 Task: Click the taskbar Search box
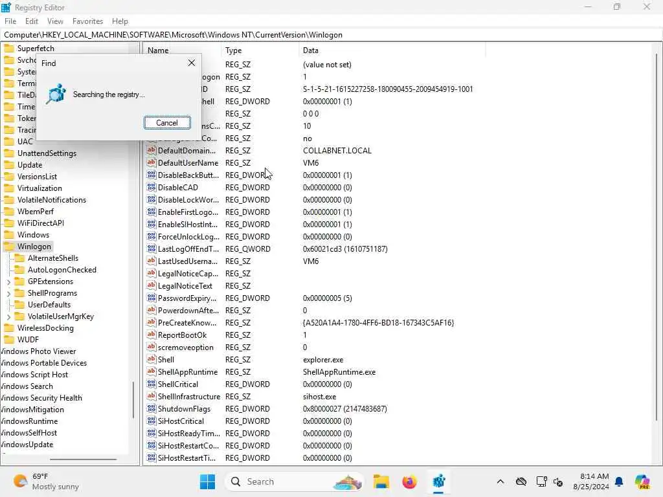[x=294, y=481]
